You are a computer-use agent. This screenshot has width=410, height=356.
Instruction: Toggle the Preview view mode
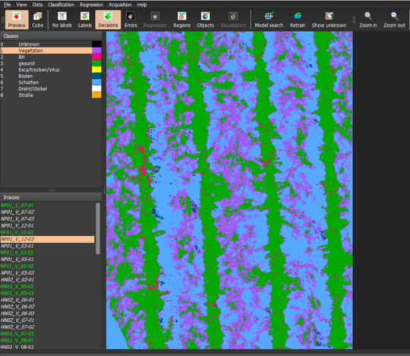pos(17,20)
